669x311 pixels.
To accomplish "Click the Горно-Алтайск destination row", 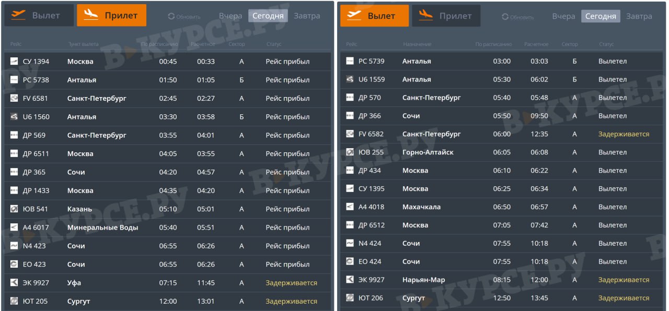I will (x=428, y=152).
